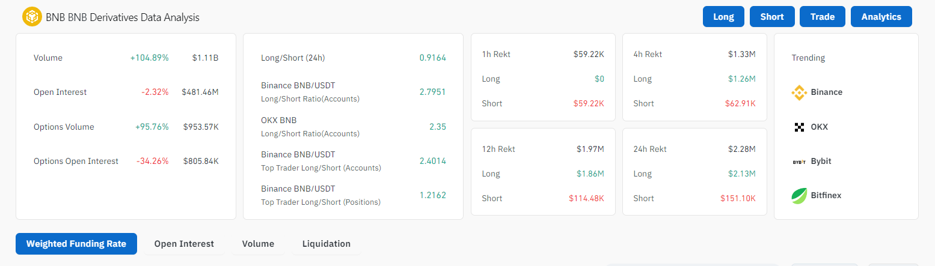Select the Weighted Funding Rate tab
The height and width of the screenshot is (266, 935).
click(x=76, y=244)
